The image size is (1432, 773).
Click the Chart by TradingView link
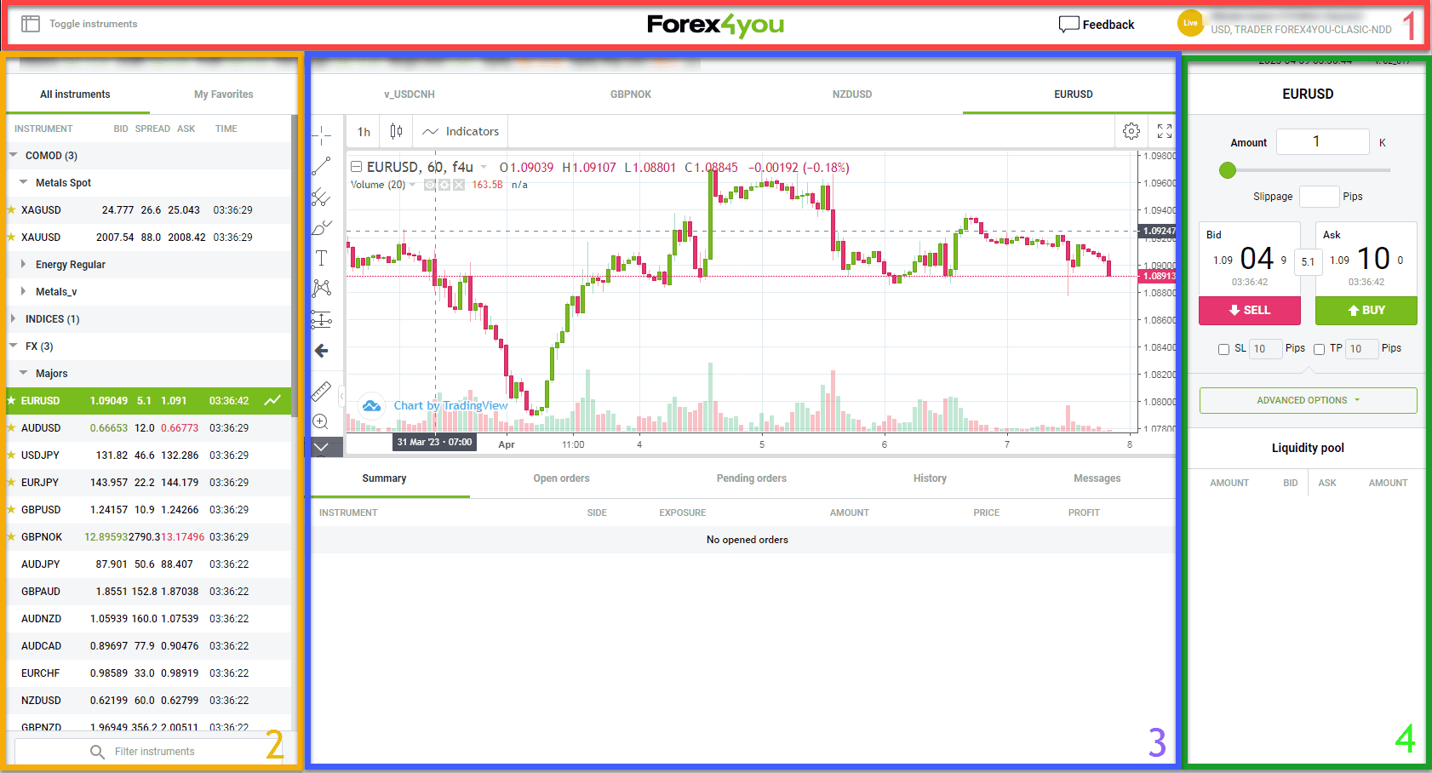[x=450, y=405]
